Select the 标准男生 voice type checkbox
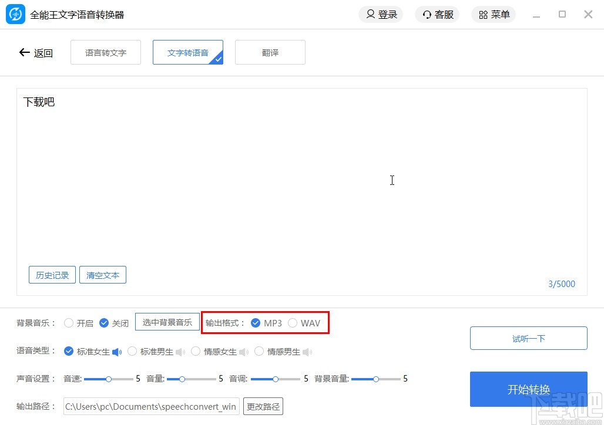Image resolution: width=604 pixels, height=425 pixels. (x=132, y=350)
